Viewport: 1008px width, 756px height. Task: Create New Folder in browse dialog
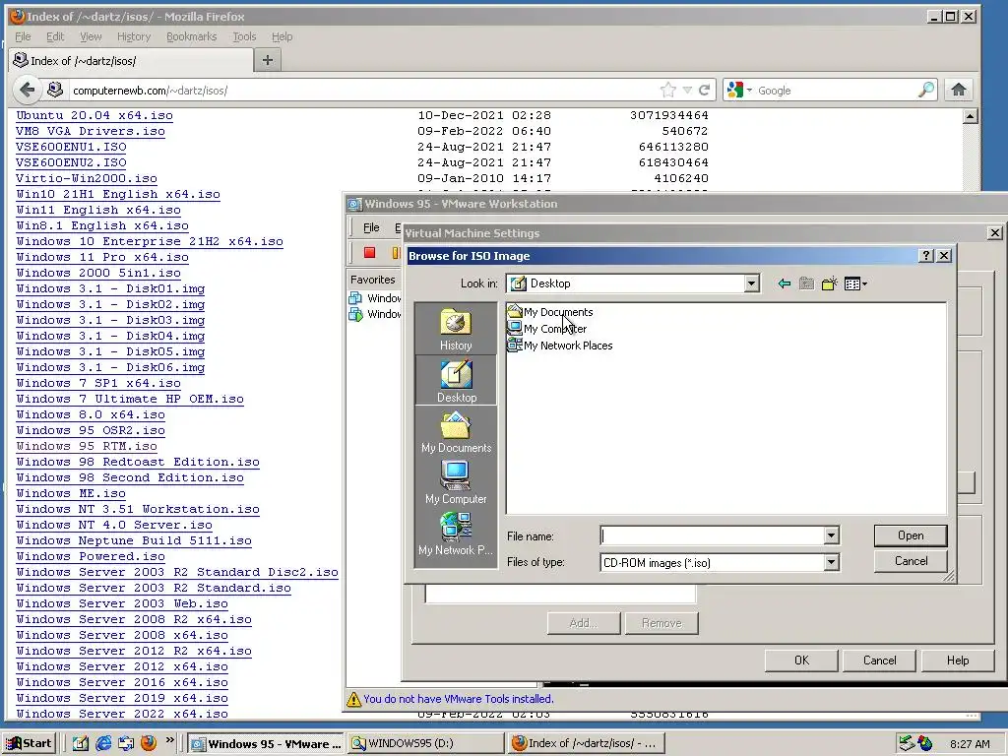click(829, 283)
